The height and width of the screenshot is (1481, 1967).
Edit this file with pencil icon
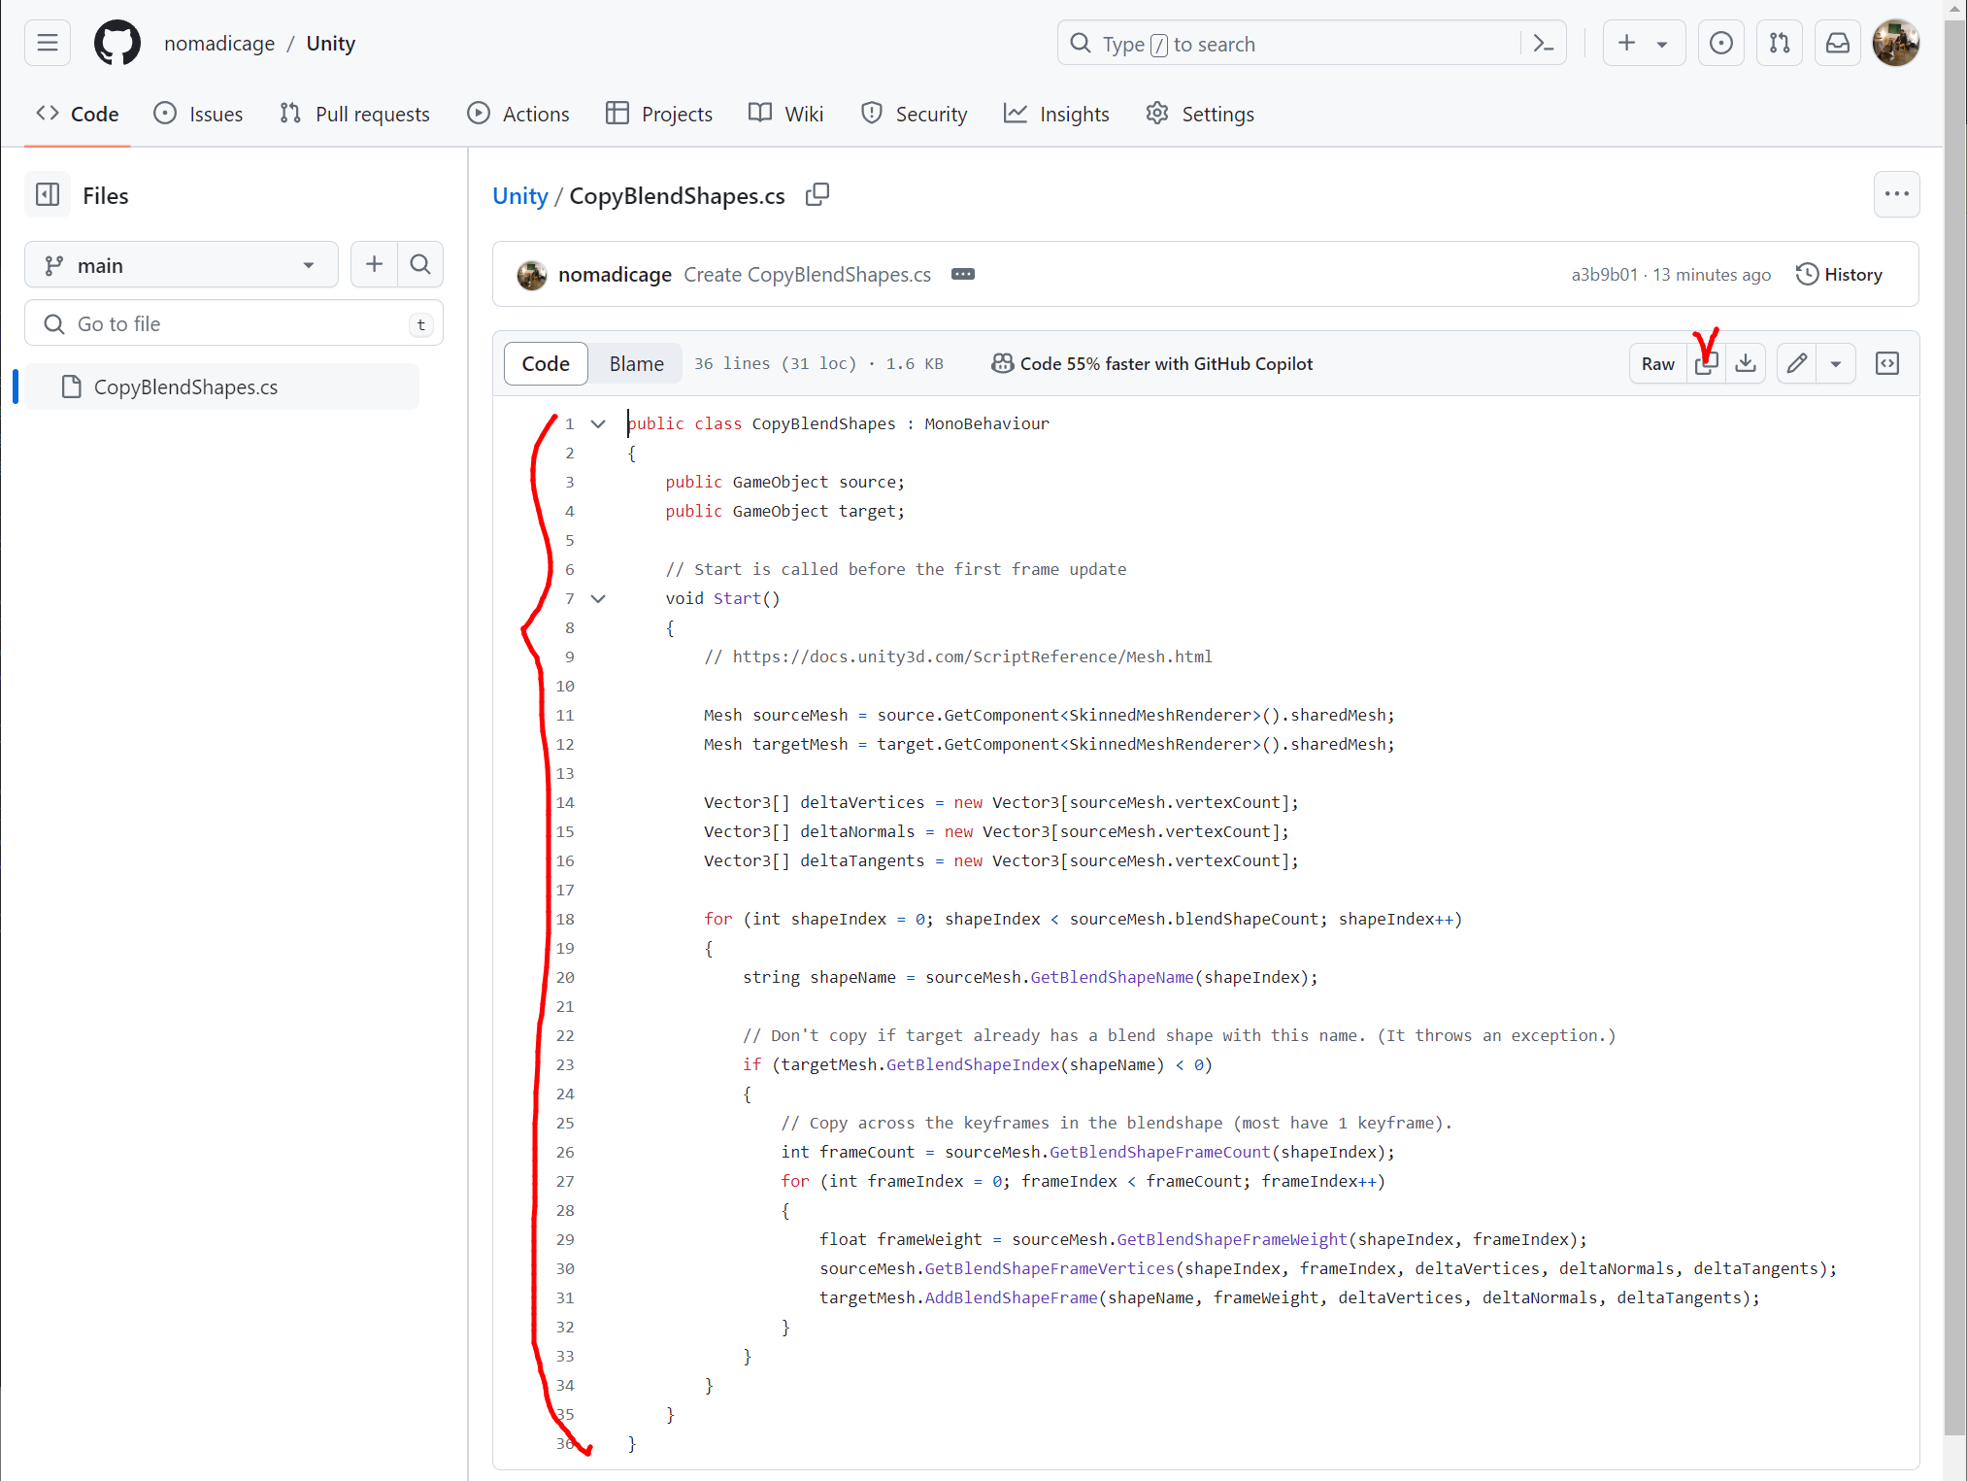pos(1796,364)
